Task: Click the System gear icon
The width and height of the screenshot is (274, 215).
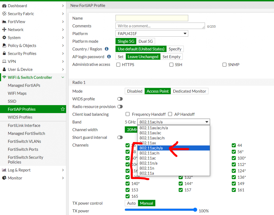Action: (4, 37)
